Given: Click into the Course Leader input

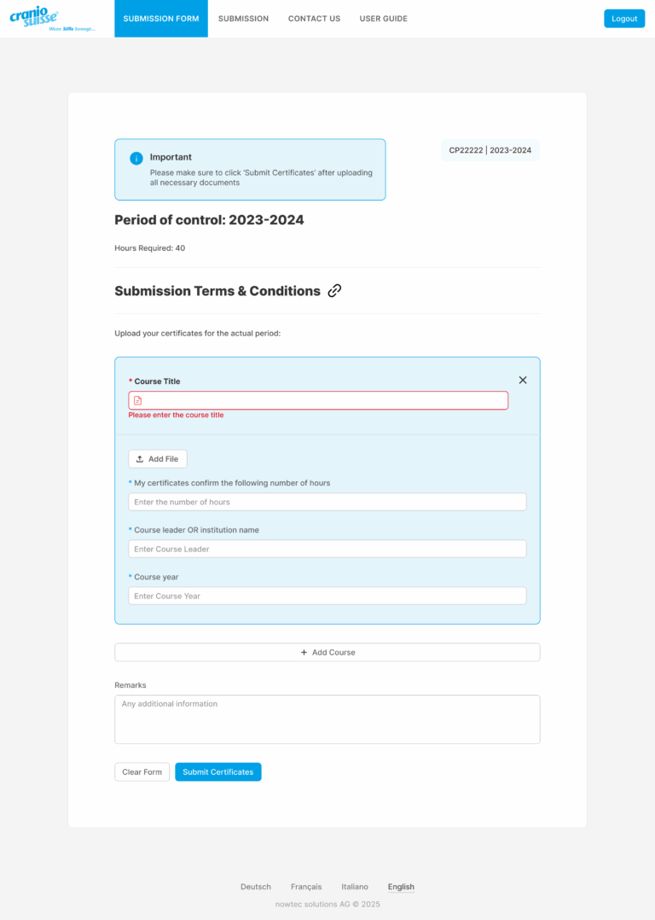Looking at the screenshot, I should click(x=327, y=549).
